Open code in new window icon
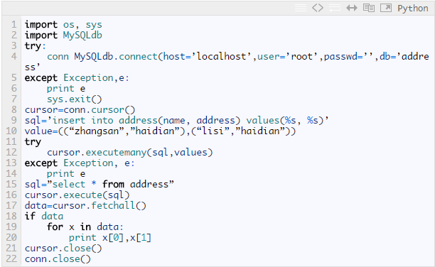Image resolution: width=435 pixels, height=267 pixels. pyautogui.click(x=386, y=8)
